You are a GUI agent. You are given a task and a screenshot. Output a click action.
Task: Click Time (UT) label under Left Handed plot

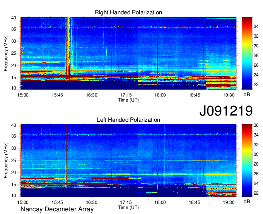point(128,207)
